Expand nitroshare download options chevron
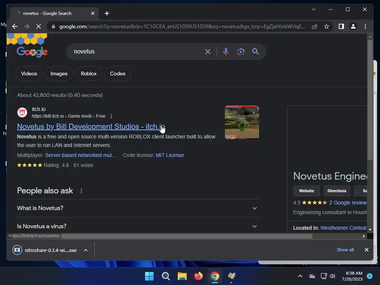Image resolution: width=380 pixels, height=285 pixels. [86, 250]
